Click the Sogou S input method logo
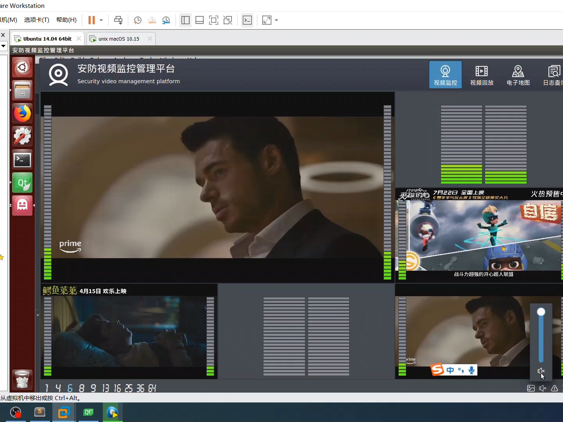This screenshot has width=563, height=422. 437,370
